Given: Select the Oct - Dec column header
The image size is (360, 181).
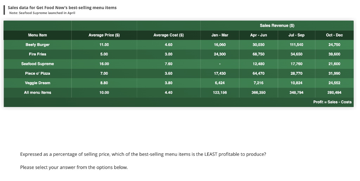Looking at the screenshot, I should (x=334, y=35).
